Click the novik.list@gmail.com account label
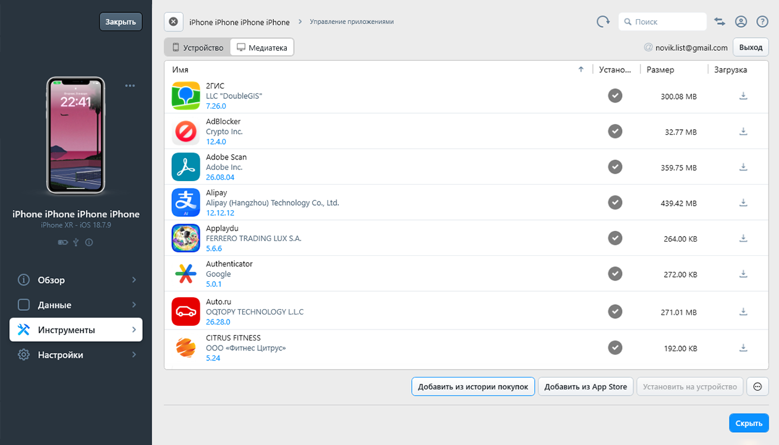779x445 pixels. click(691, 48)
